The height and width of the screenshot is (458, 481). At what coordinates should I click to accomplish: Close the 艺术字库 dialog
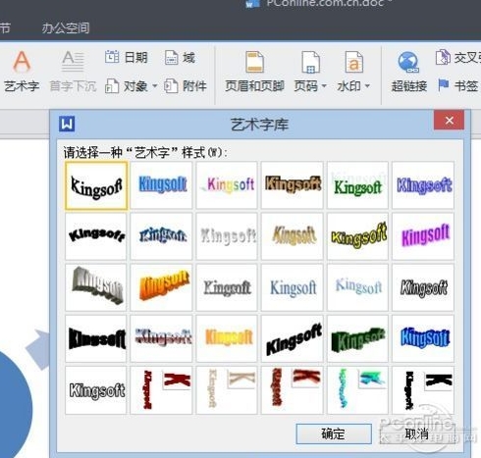click(449, 121)
